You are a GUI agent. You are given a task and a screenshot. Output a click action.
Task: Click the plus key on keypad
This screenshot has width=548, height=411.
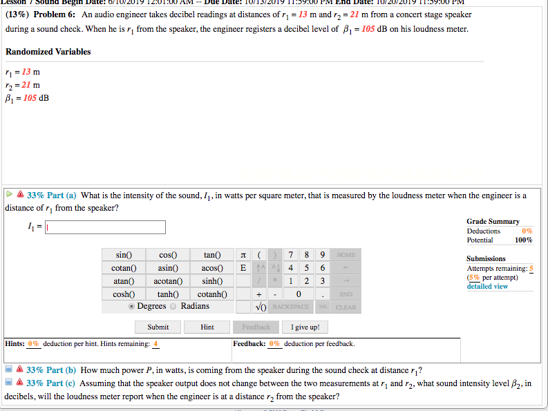pos(259,294)
